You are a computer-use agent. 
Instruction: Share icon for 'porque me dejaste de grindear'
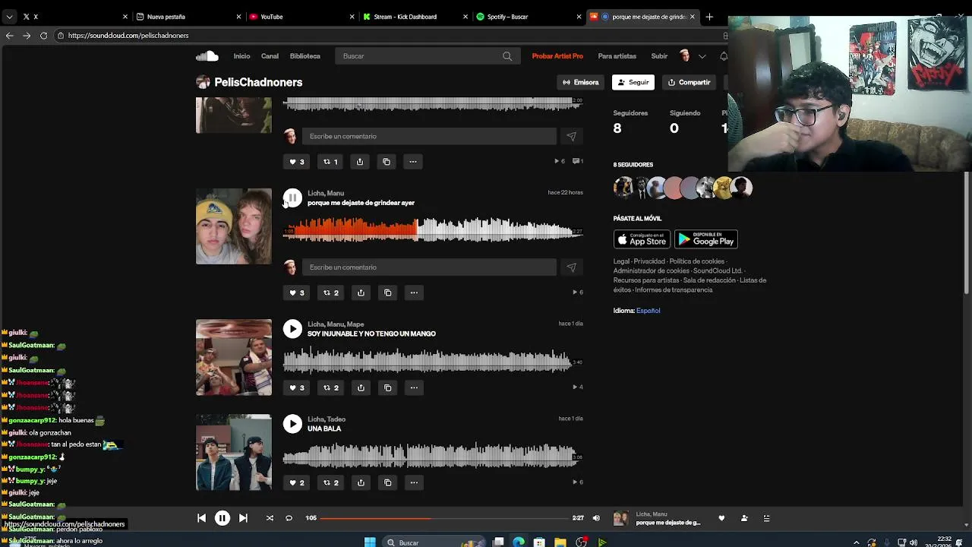point(361,292)
